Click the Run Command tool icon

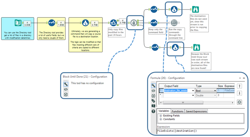pos(174,23)
